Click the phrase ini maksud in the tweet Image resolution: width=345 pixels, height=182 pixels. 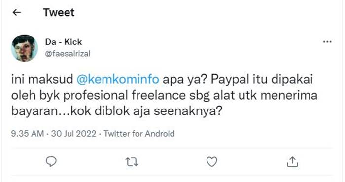click(42, 79)
